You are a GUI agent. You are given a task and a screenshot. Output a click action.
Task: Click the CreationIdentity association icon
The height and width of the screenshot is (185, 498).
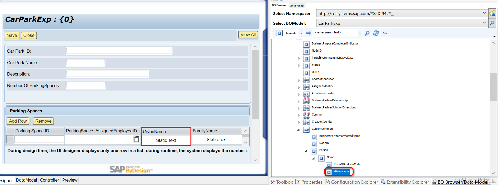pyautogui.click(x=306, y=123)
